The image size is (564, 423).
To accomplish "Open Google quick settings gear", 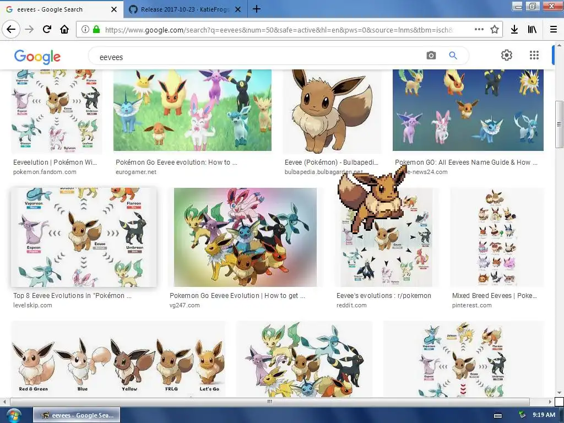I will click(x=507, y=55).
